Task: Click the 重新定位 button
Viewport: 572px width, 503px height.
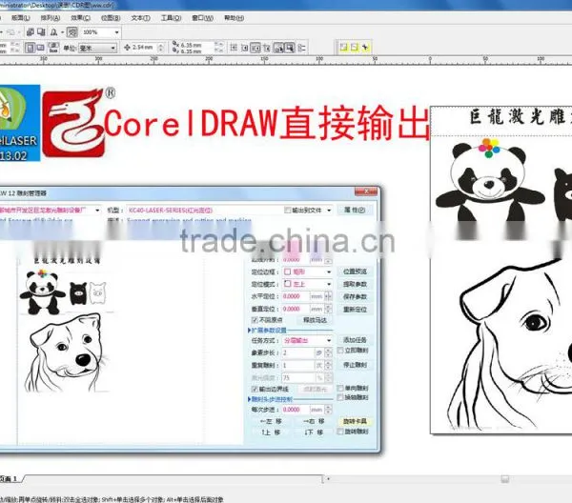Action: coord(355,310)
